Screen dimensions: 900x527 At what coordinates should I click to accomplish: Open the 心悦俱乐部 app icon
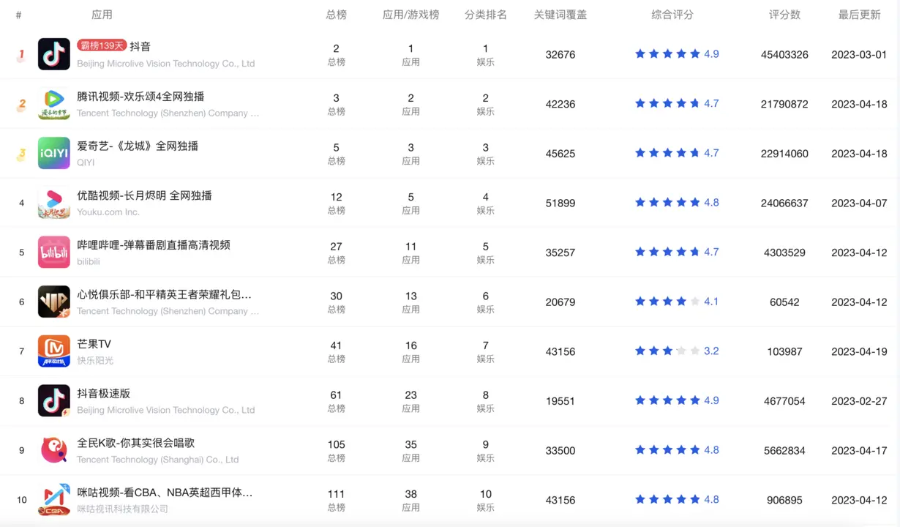pos(54,302)
